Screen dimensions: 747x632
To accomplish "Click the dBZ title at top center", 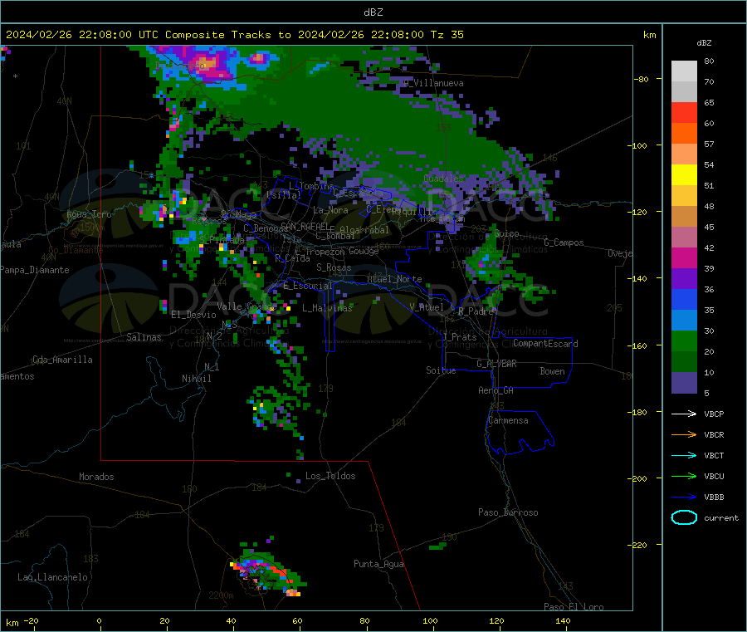I will pos(373,12).
